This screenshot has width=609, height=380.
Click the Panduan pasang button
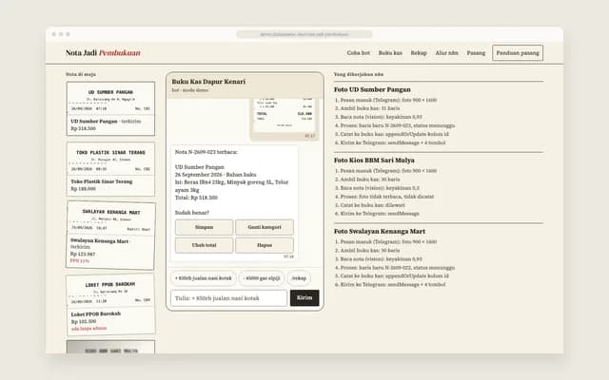(x=518, y=53)
